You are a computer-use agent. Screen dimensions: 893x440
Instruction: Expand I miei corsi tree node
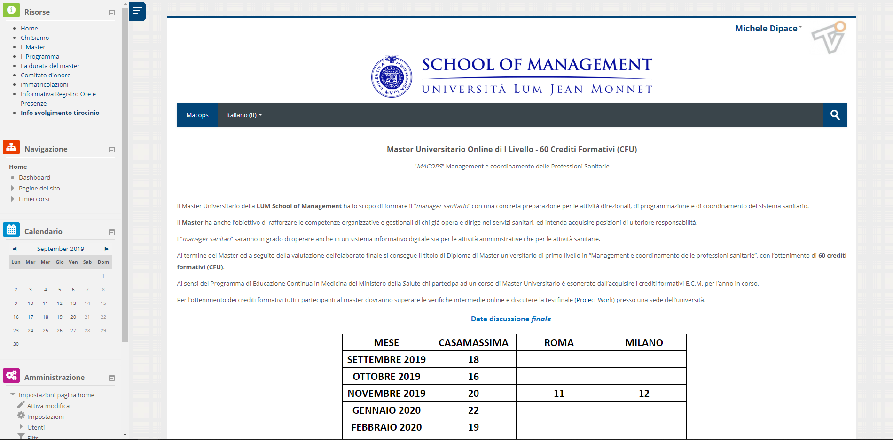(13, 199)
